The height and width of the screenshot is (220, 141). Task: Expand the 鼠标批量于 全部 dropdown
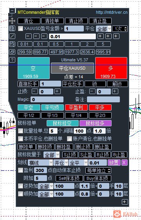pyautogui.click(x=51, y=155)
